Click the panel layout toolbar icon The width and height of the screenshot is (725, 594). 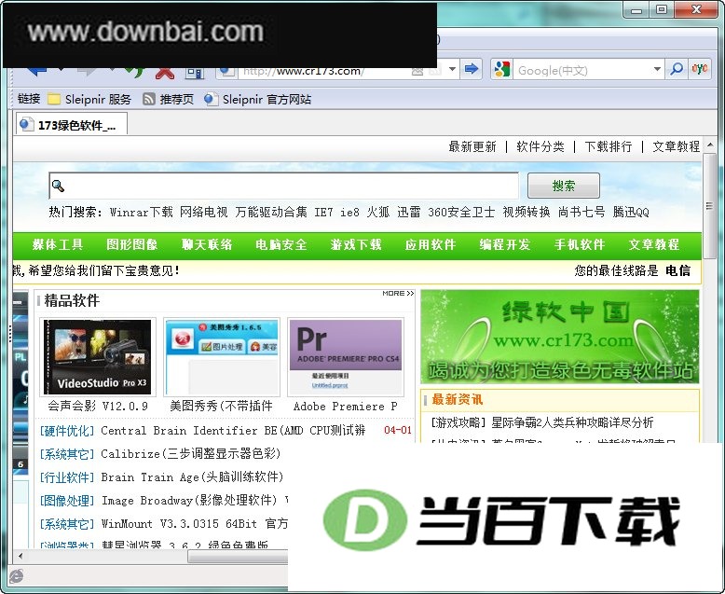195,73
